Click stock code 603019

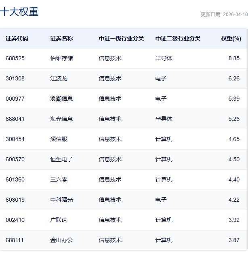pos(15,200)
